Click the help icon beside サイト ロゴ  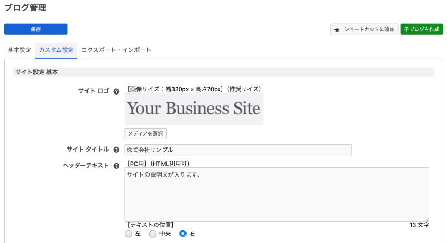[116, 91]
